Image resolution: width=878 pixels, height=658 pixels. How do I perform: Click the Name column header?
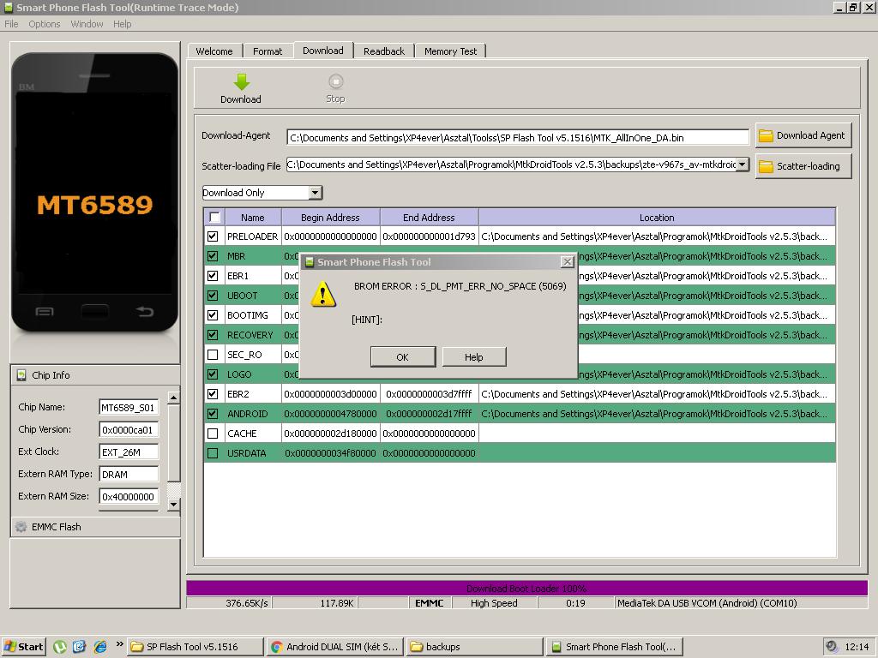[253, 217]
